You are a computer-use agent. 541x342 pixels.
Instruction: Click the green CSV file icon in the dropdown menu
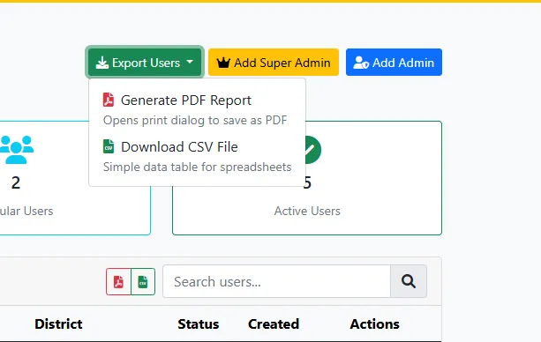(x=109, y=146)
